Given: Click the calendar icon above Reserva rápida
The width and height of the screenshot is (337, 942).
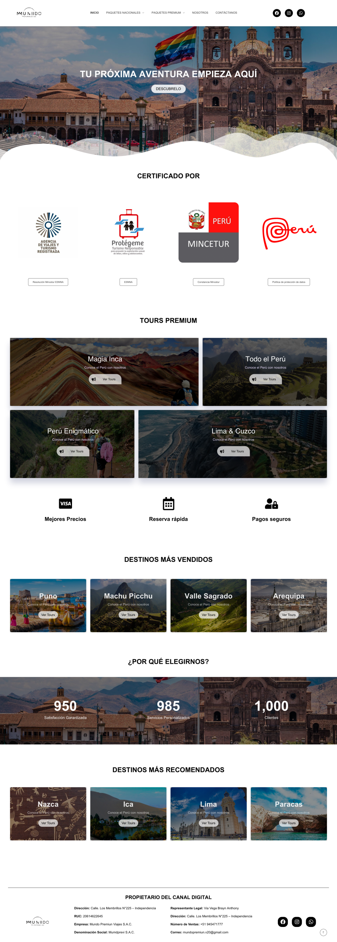Looking at the screenshot, I should coord(168,503).
